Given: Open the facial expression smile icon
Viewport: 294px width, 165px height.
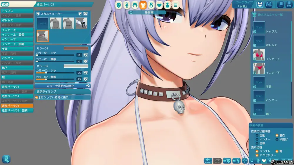Looking at the screenshot, I should [x=252, y=161].
